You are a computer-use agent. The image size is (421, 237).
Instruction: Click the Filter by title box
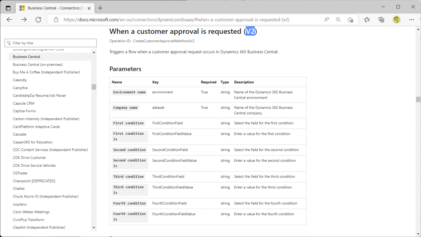click(51, 43)
